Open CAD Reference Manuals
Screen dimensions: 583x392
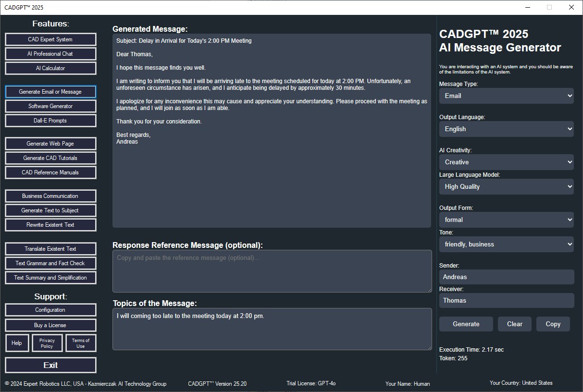(50, 172)
